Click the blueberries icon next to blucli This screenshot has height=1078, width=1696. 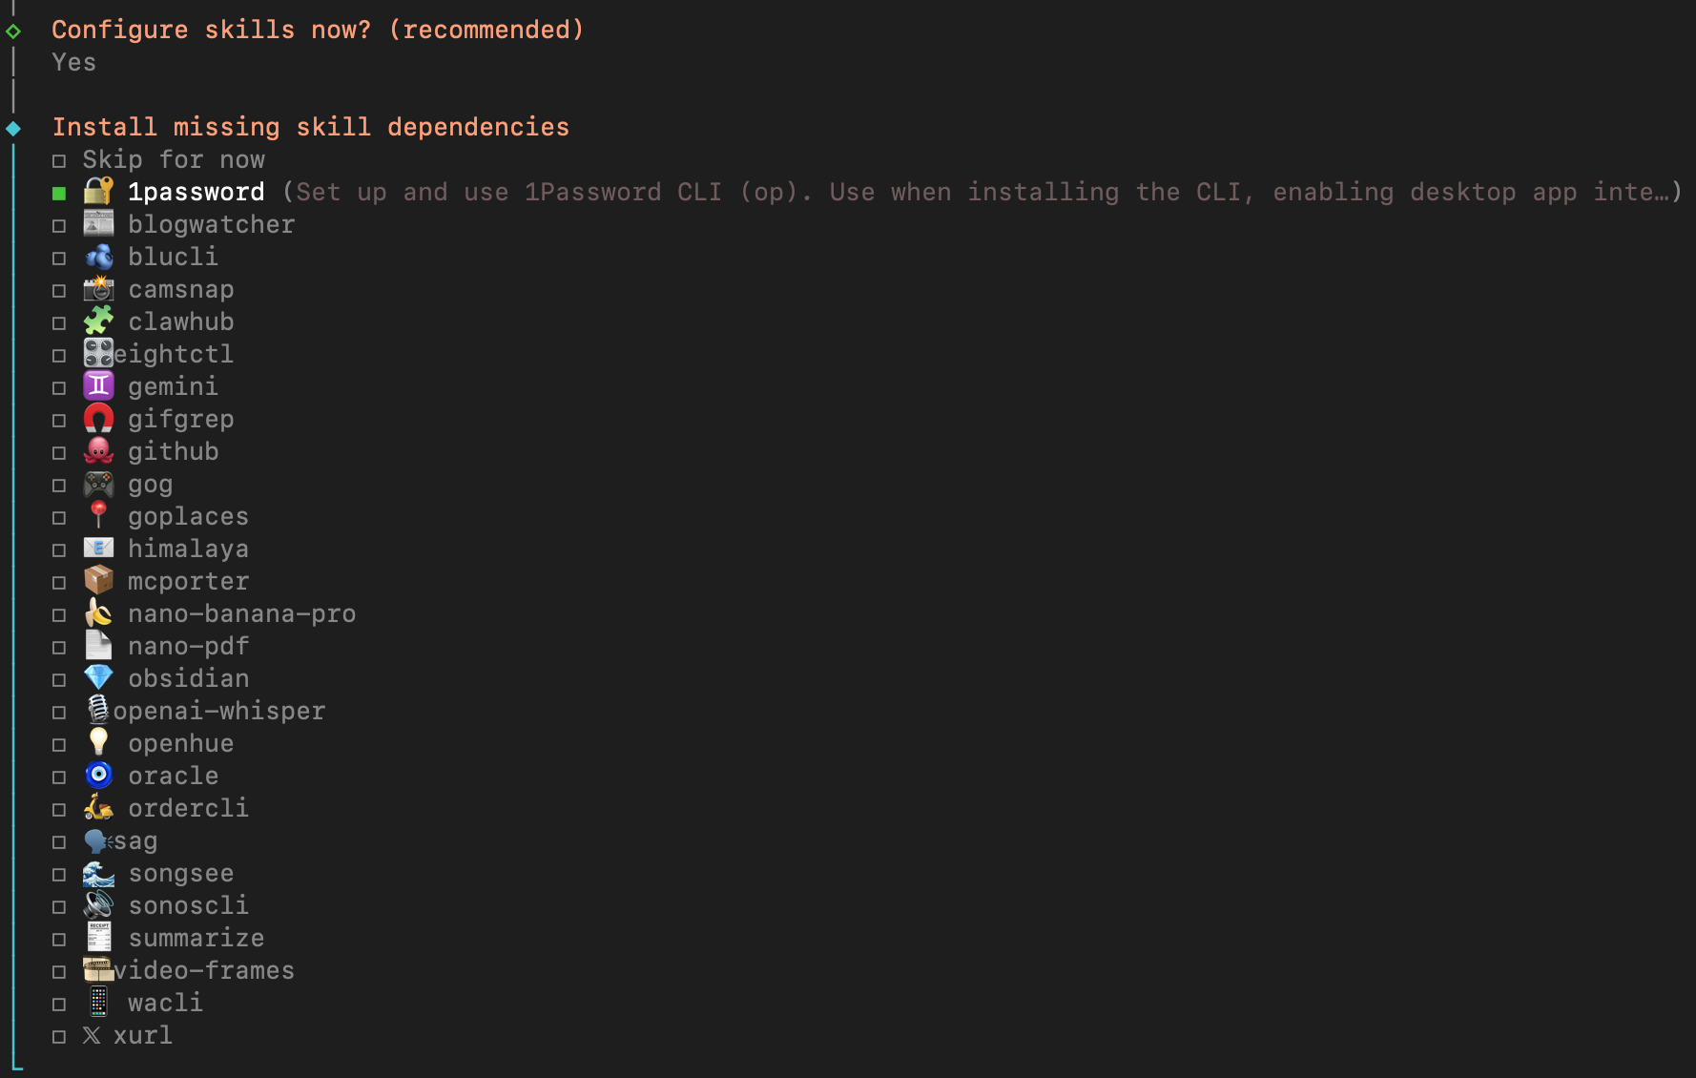(98, 257)
